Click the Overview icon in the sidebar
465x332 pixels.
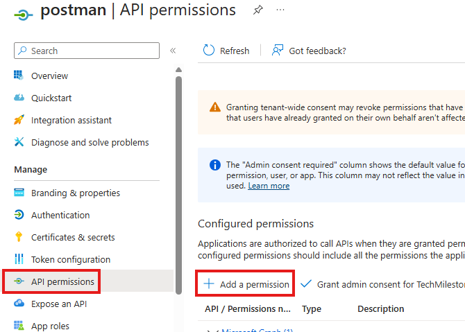(19, 76)
